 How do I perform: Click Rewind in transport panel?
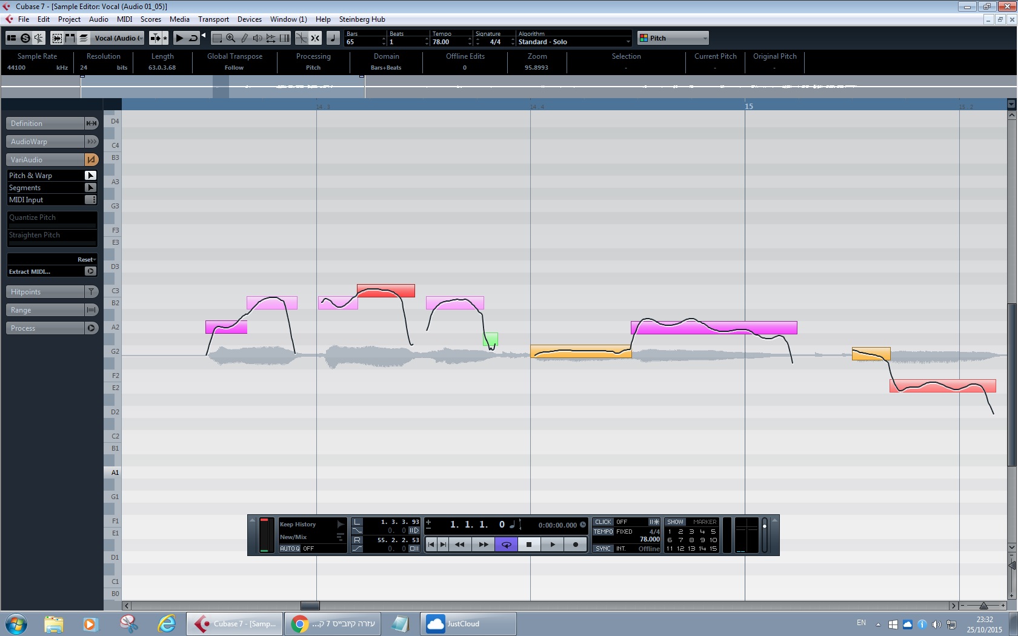pyautogui.click(x=460, y=545)
